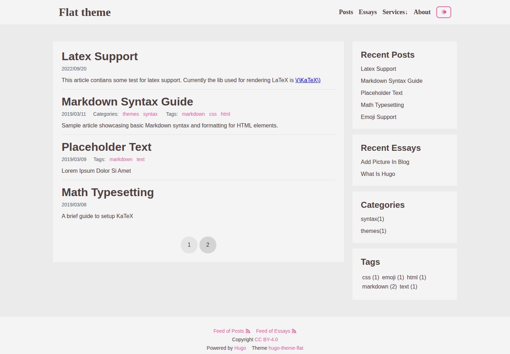
Task: Click the css tag under Markdown Syntax Guide
Action: [x=213, y=114]
